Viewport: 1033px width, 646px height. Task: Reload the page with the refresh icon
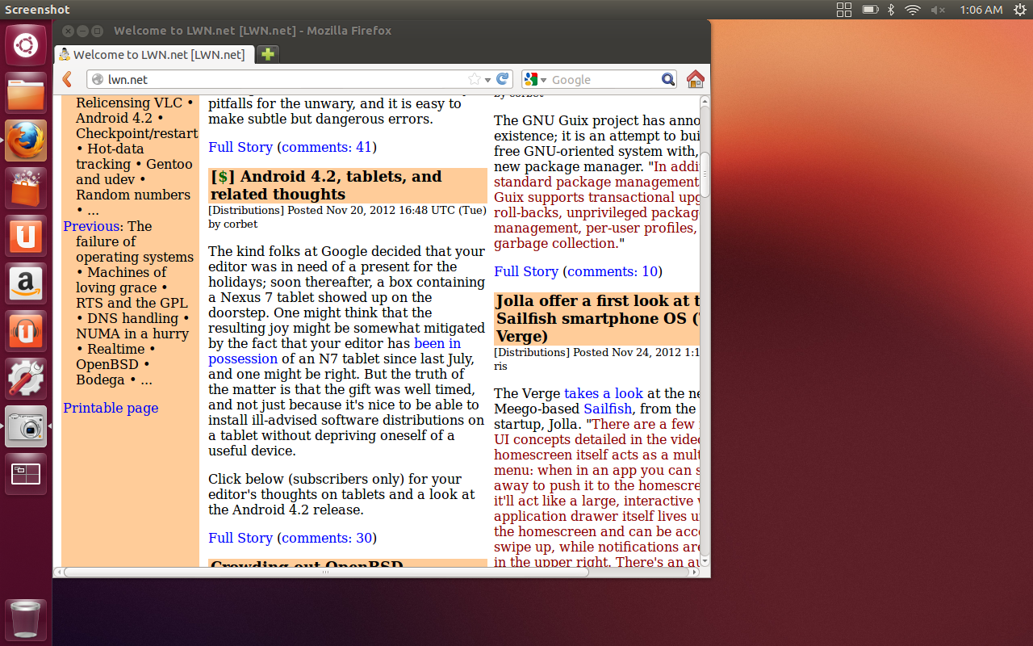point(503,79)
